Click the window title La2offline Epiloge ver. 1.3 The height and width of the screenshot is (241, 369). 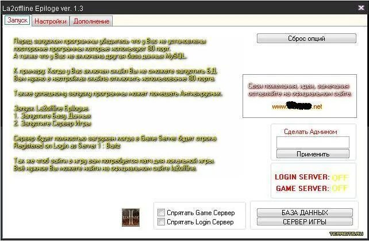click(x=43, y=9)
